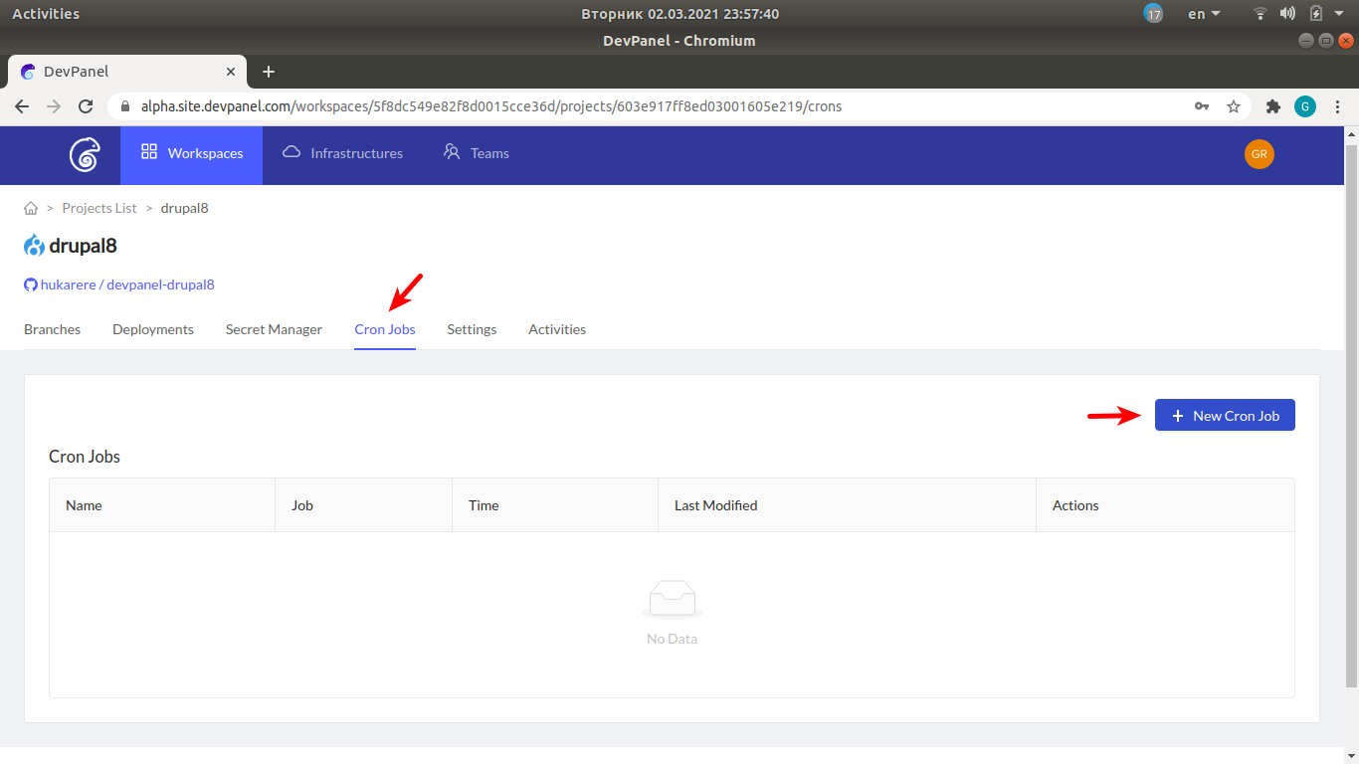Open the GR user avatar menu
1359x764 pixels.
pyautogui.click(x=1260, y=154)
